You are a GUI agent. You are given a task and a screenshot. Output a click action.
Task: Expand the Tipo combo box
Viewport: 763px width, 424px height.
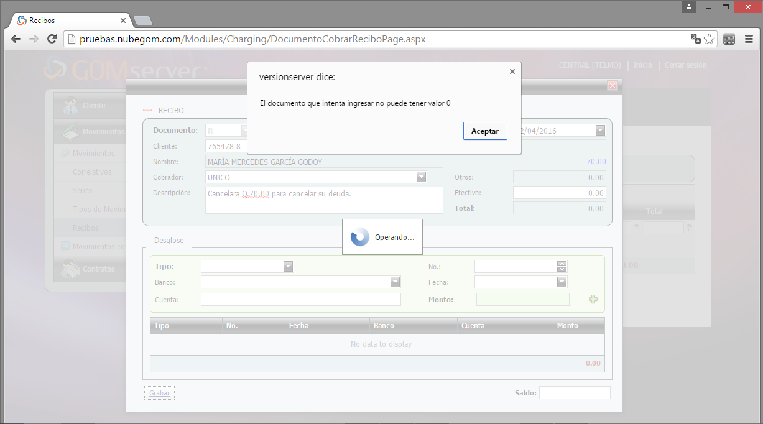tap(288, 267)
